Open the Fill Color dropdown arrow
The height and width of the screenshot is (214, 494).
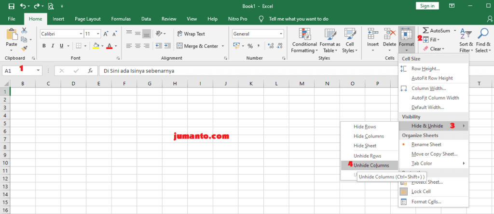coord(102,46)
